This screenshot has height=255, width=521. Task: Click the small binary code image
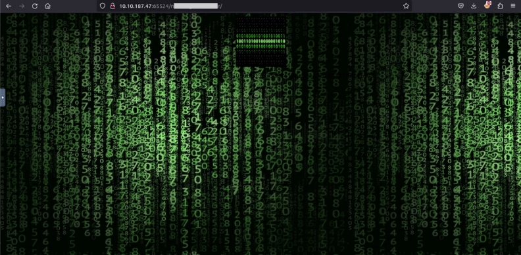(x=261, y=42)
